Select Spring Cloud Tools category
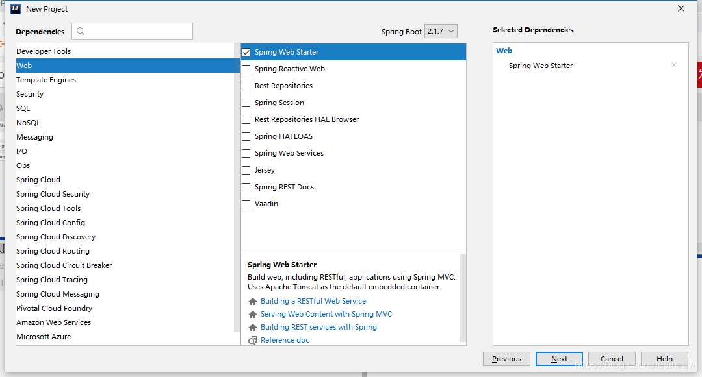 tap(125, 208)
